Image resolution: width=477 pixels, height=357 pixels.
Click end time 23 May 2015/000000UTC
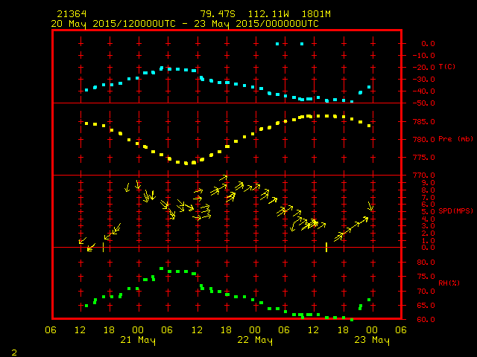point(256,24)
